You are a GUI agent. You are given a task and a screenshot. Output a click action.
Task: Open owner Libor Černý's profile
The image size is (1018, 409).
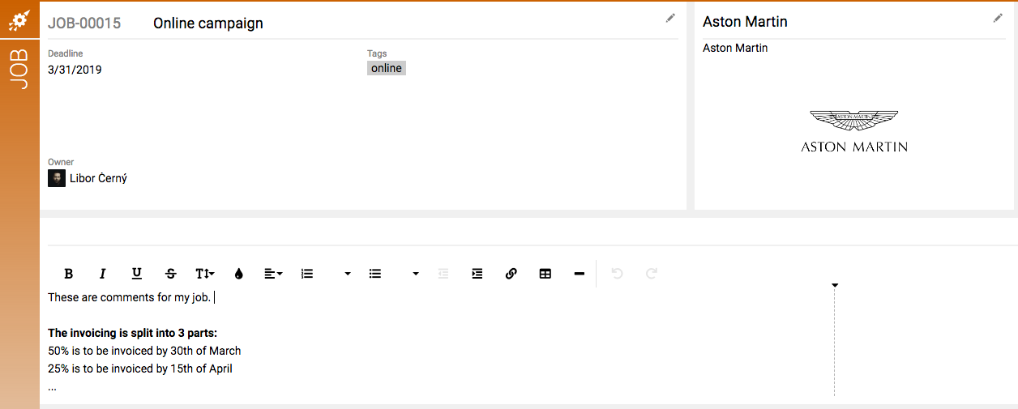[97, 178]
